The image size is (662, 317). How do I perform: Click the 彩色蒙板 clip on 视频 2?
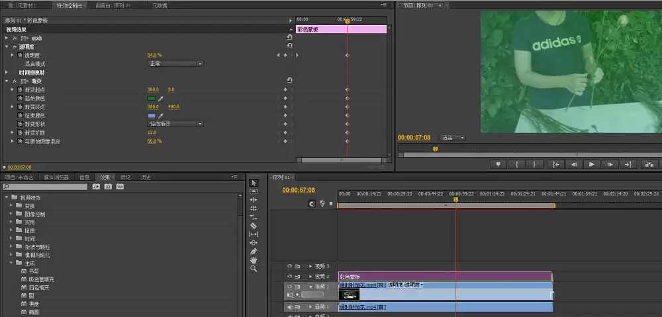pyautogui.click(x=446, y=277)
